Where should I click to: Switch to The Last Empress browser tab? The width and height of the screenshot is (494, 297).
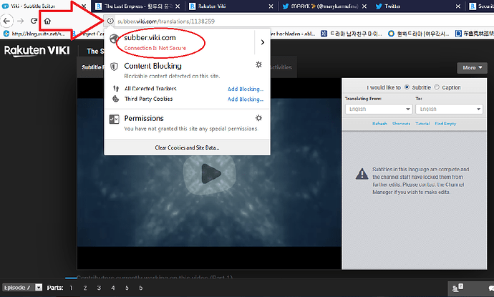(138, 6)
